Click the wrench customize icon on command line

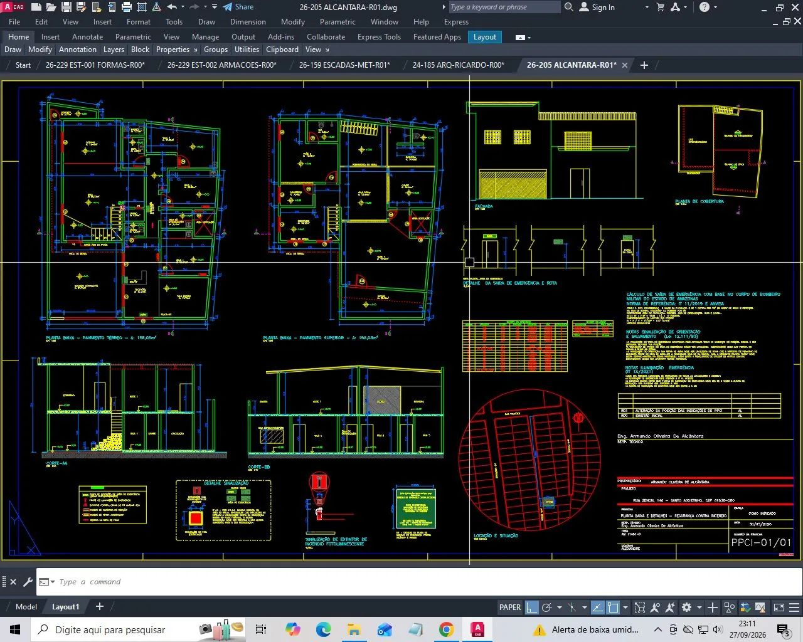point(28,582)
